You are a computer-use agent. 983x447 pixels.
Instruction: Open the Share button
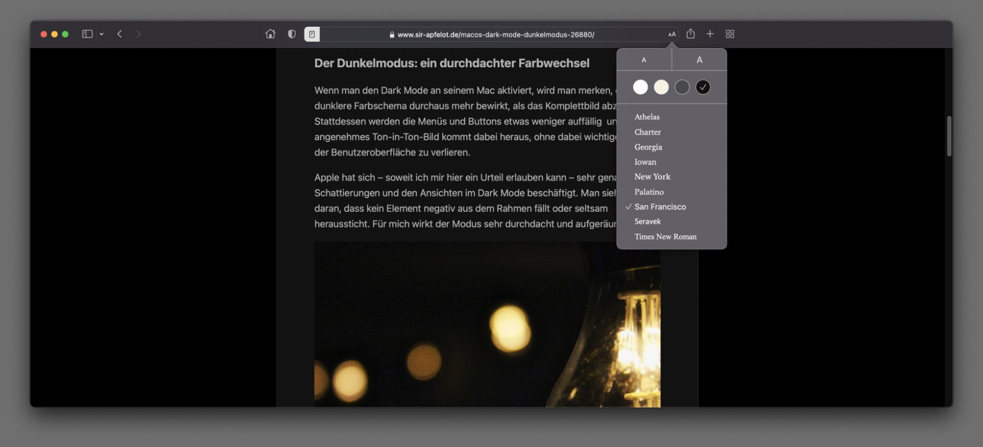tap(691, 34)
